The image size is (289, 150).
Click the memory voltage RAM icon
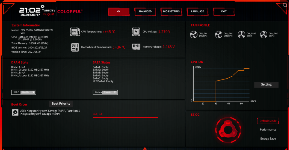(136, 47)
